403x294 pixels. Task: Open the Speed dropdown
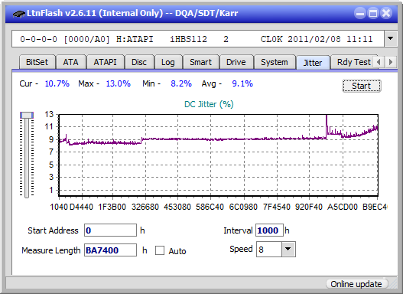point(288,249)
